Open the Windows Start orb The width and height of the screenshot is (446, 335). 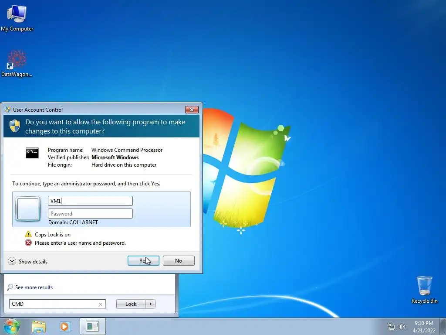(11, 326)
